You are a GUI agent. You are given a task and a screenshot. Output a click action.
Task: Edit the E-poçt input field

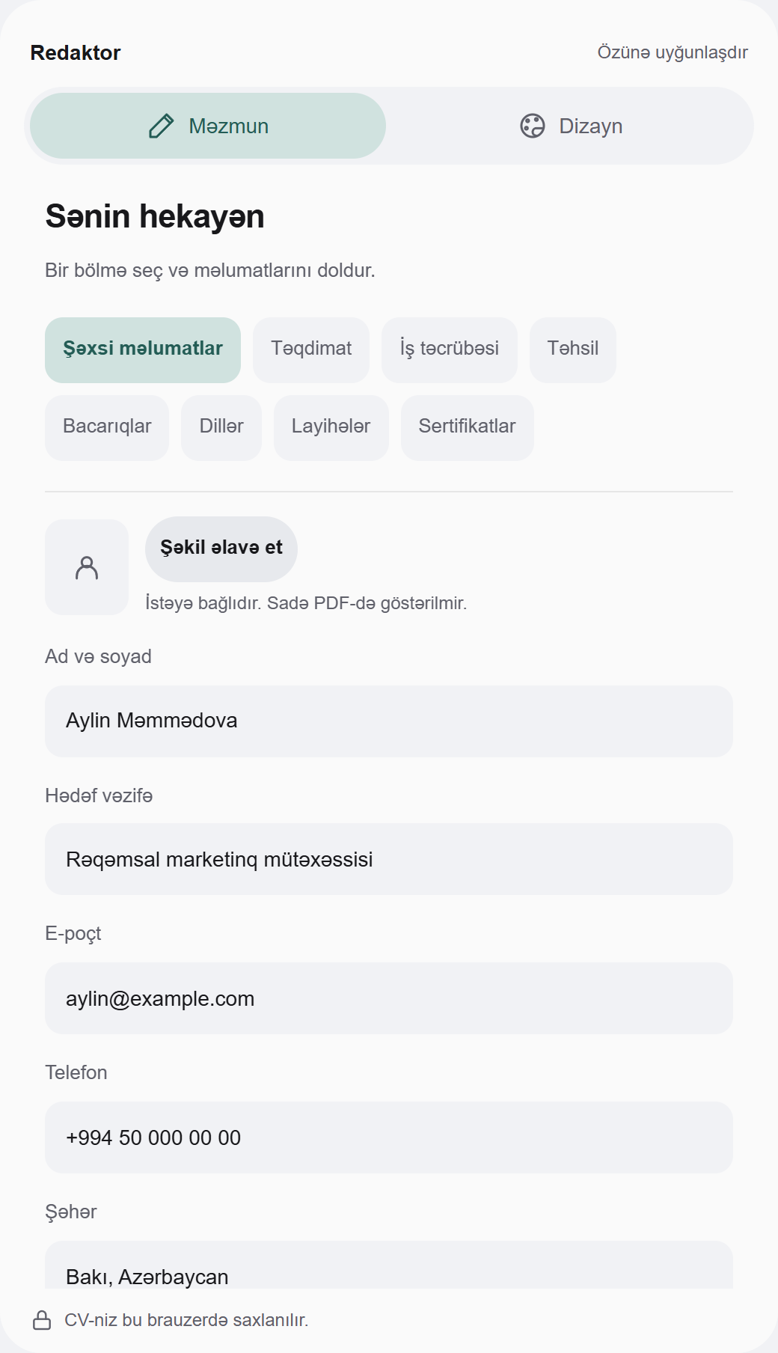coord(389,998)
